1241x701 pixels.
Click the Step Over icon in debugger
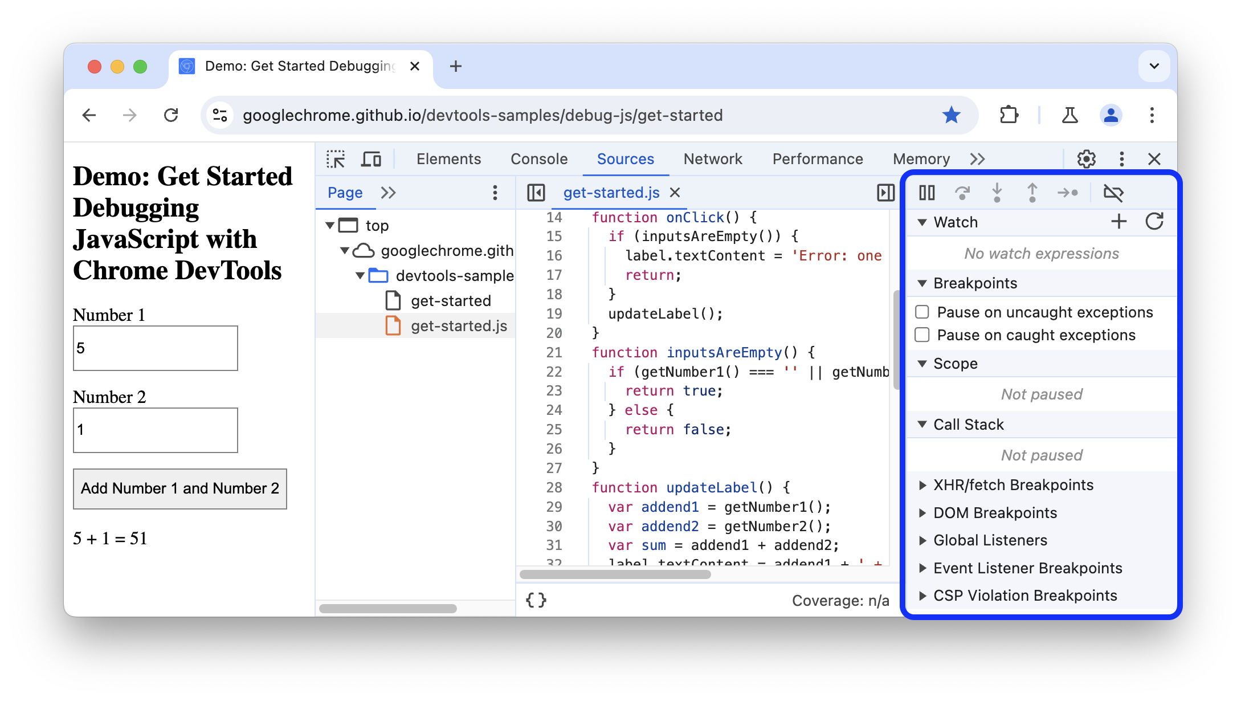coord(961,192)
